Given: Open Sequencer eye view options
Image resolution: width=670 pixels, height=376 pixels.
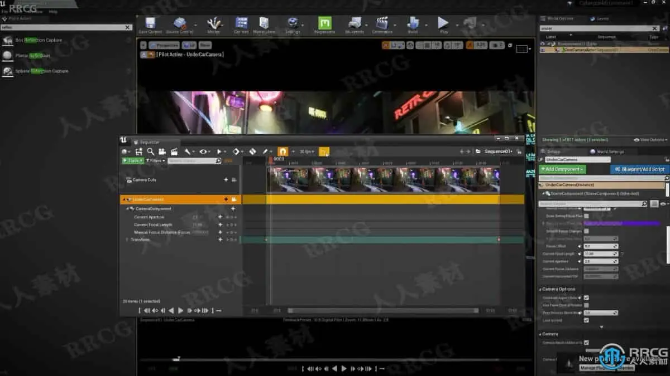Looking at the screenshot, I should pos(204,152).
